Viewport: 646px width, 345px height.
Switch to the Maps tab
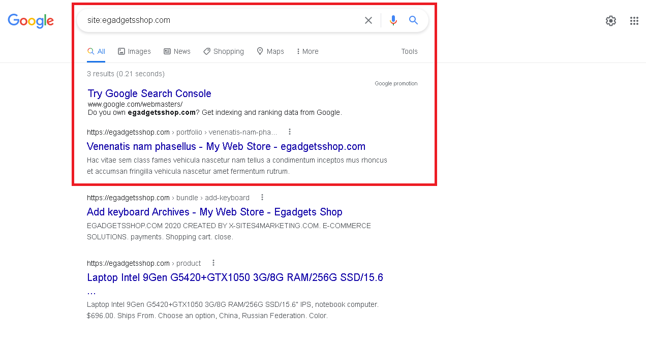(270, 51)
